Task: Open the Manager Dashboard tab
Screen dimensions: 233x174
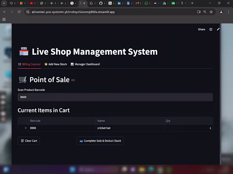Action: coord(85,64)
